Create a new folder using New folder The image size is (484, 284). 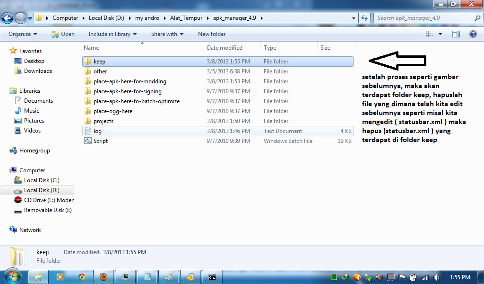pos(211,34)
